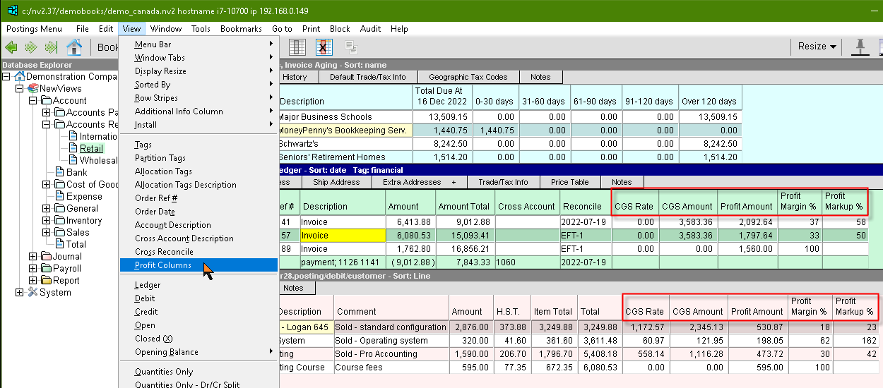Collapse the Accounts Receivable tree node
Screen dimensions: 883x388
point(46,125)
